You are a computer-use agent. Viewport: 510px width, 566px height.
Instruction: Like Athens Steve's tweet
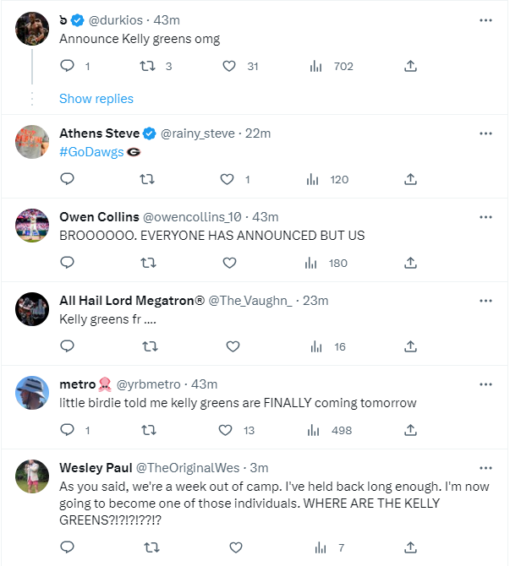click(227, 179)
